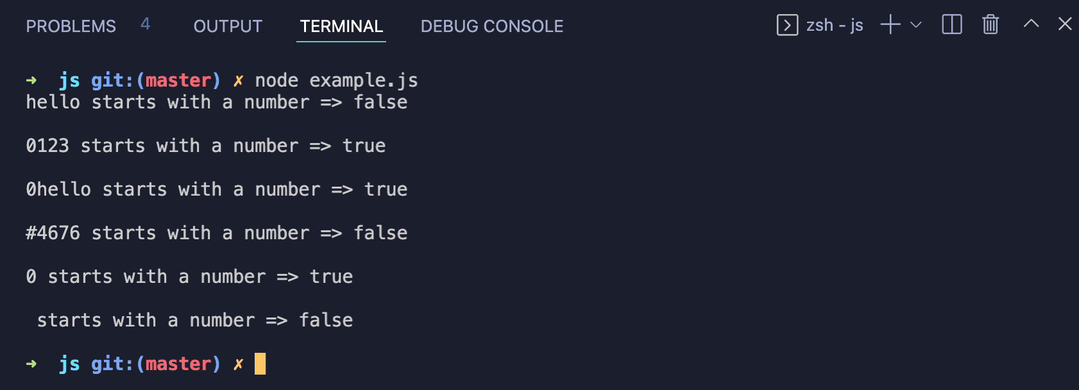Image resolution: width=1079 pixels, height=390 pixels.
Task: Select the TERMINAL tab
Action: point(341,26)
